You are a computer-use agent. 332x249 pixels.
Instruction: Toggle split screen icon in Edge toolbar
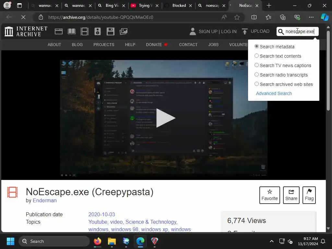254,17
